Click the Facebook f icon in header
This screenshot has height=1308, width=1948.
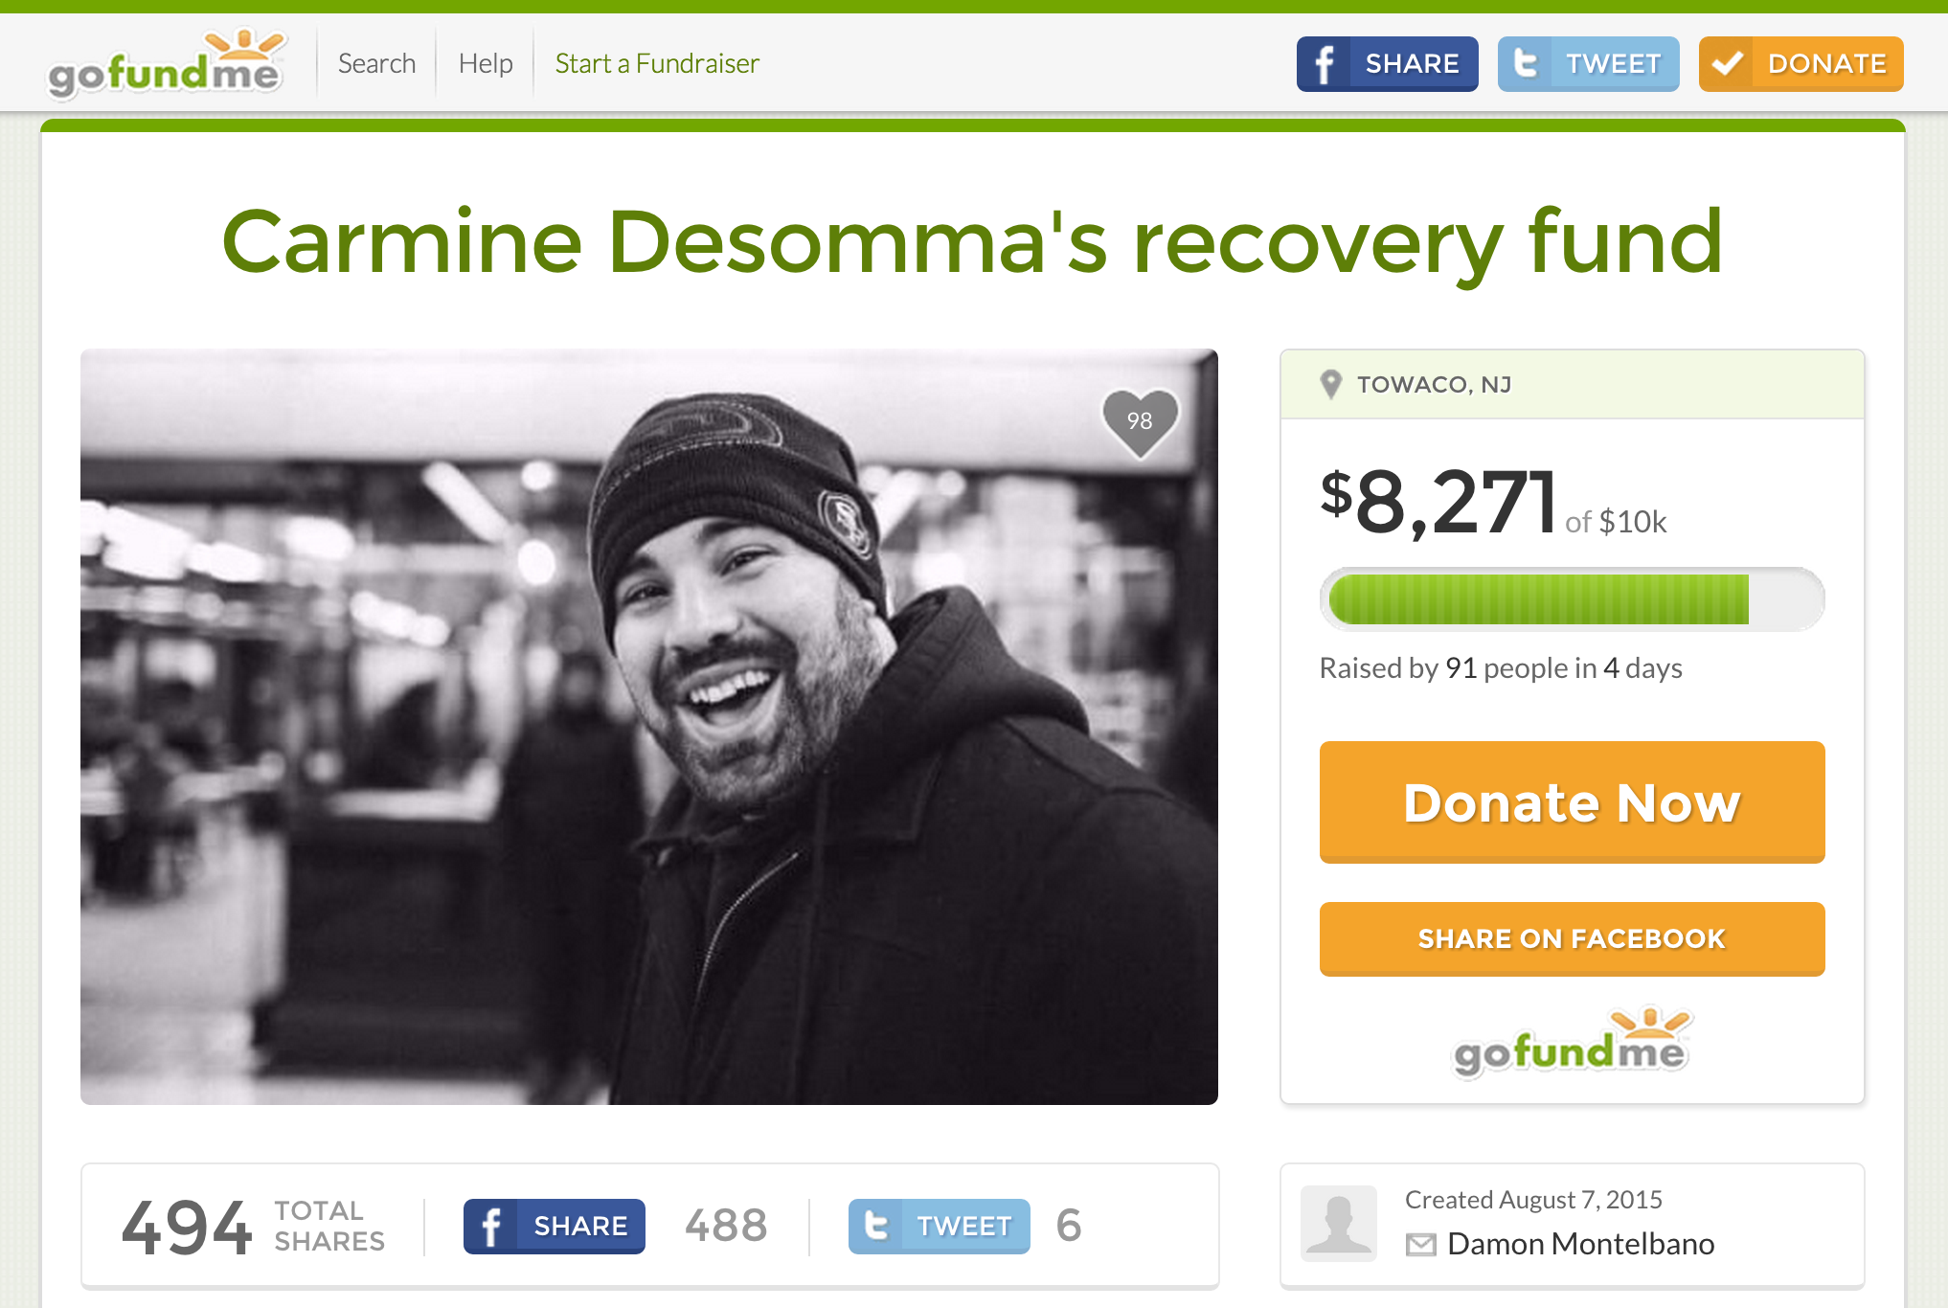pyautogui.click(x=1324, y=64)
